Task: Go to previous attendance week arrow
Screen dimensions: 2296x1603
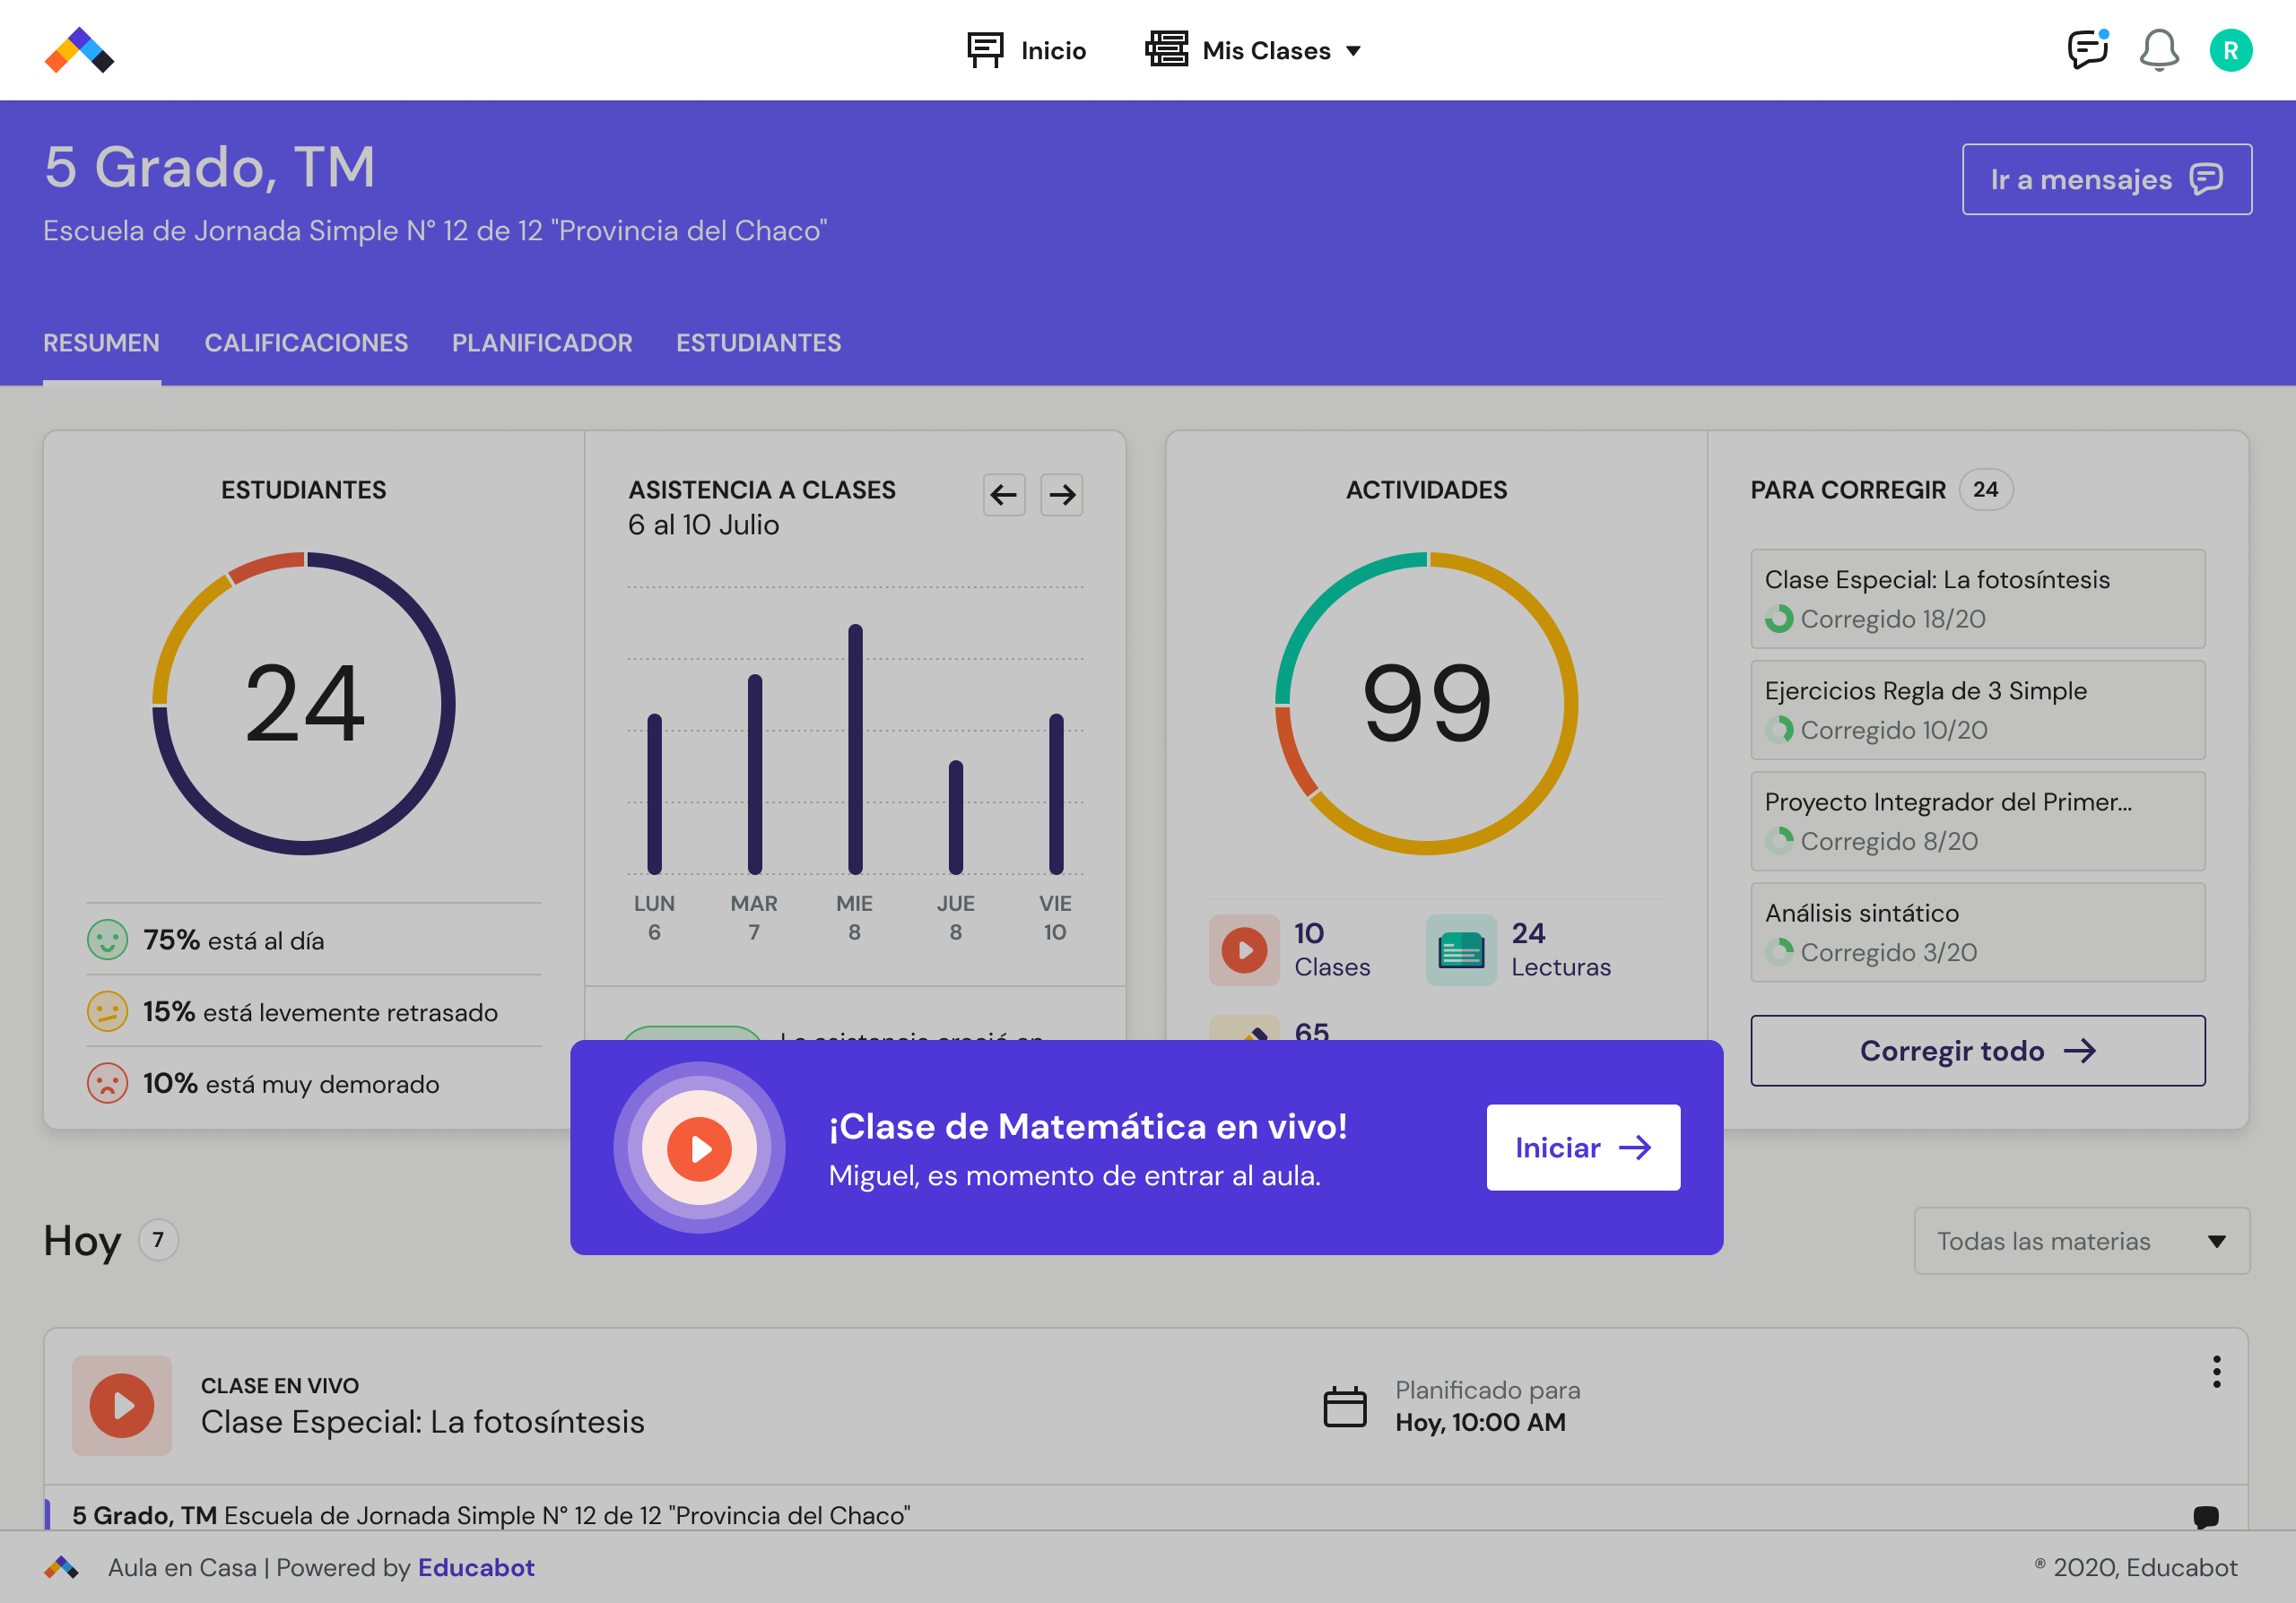Action: pyautogui.click(x=1004, y=495)
